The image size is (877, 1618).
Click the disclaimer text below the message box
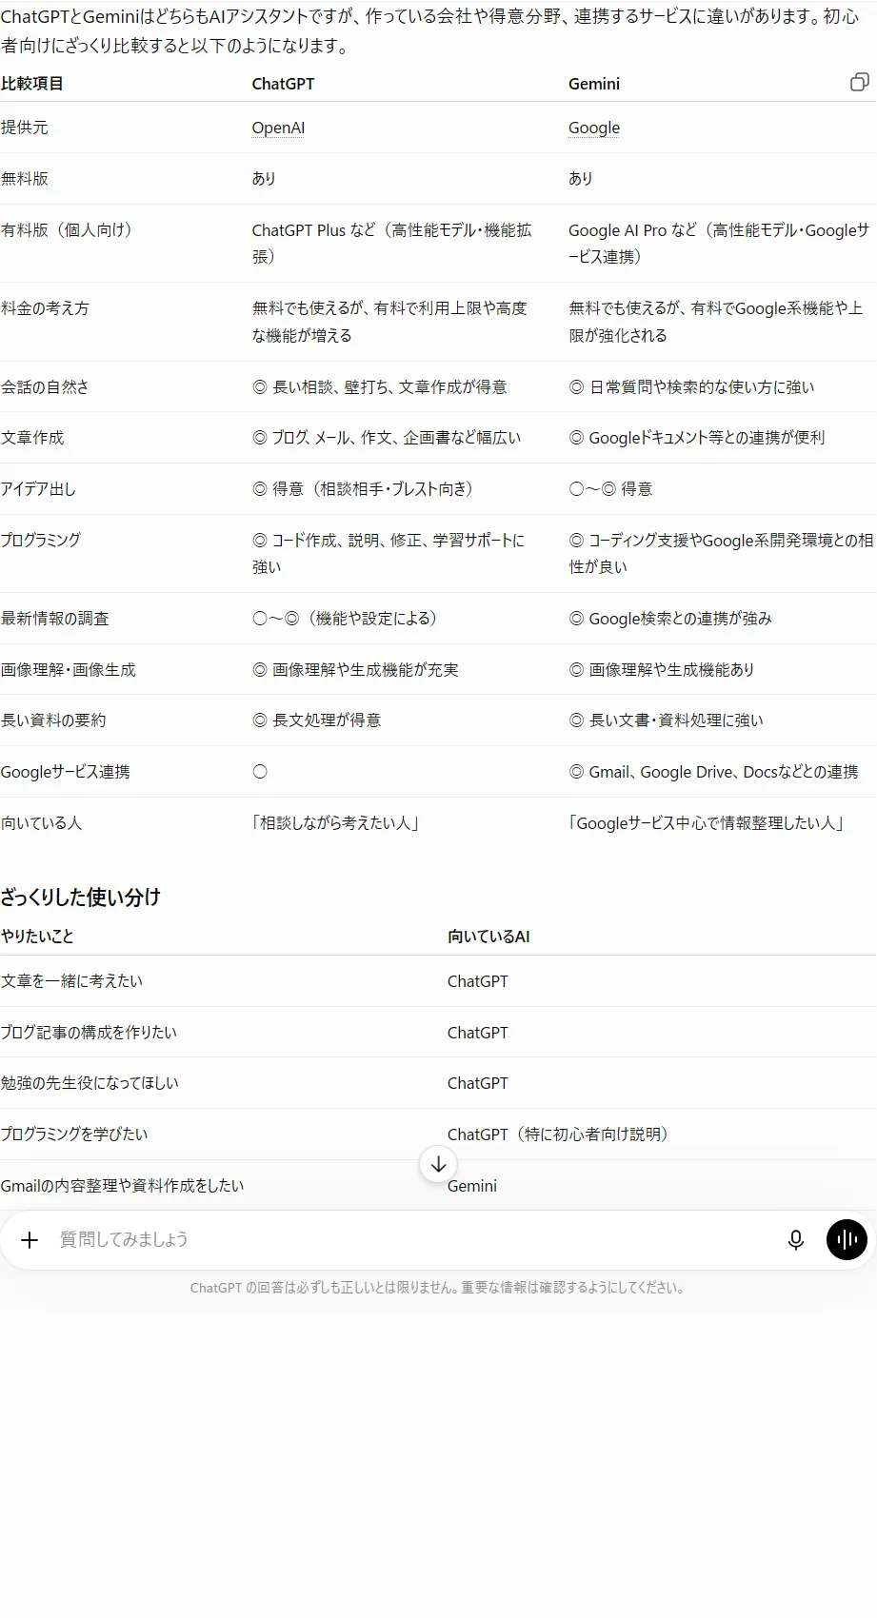(438, 1288)
